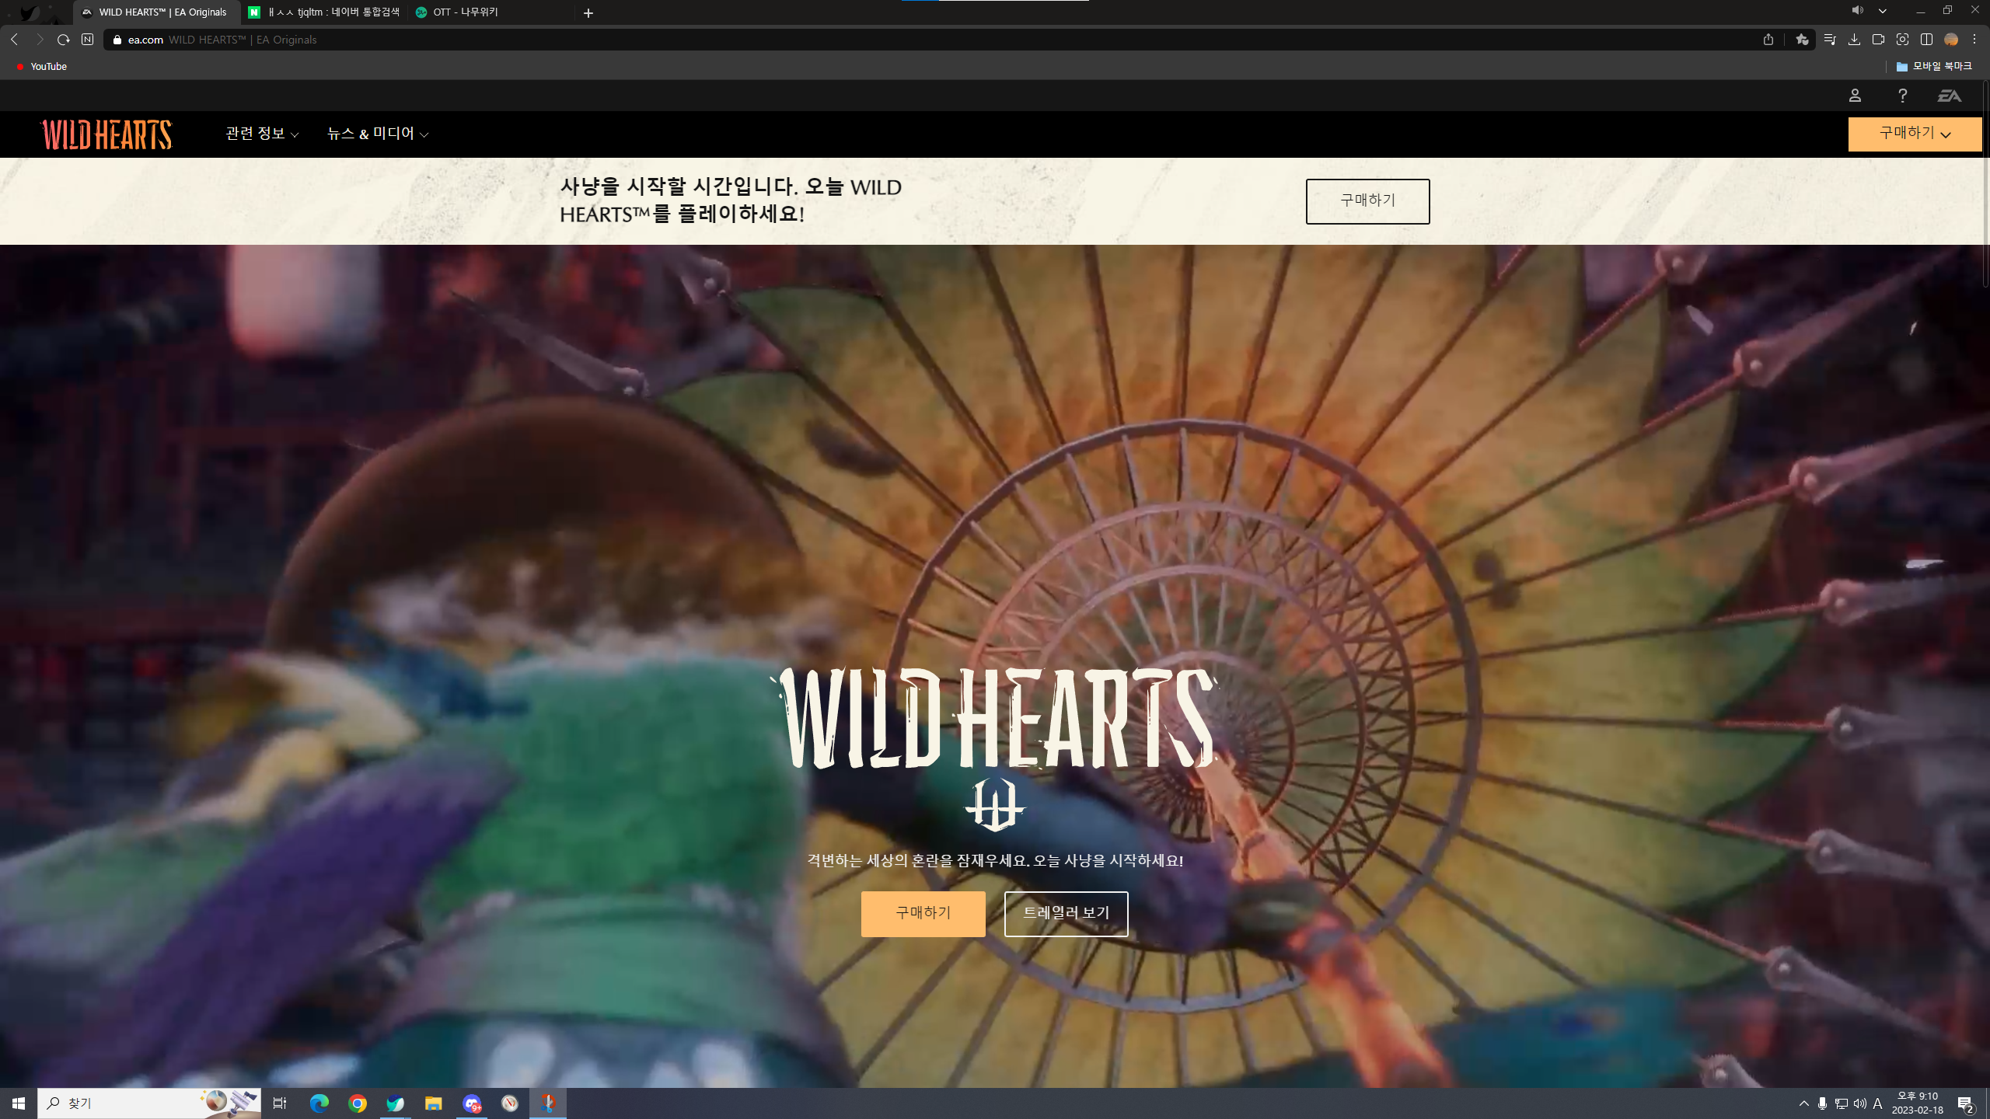
Task: Open File Explorer from the taskbar
Action: pos(433,1103)
